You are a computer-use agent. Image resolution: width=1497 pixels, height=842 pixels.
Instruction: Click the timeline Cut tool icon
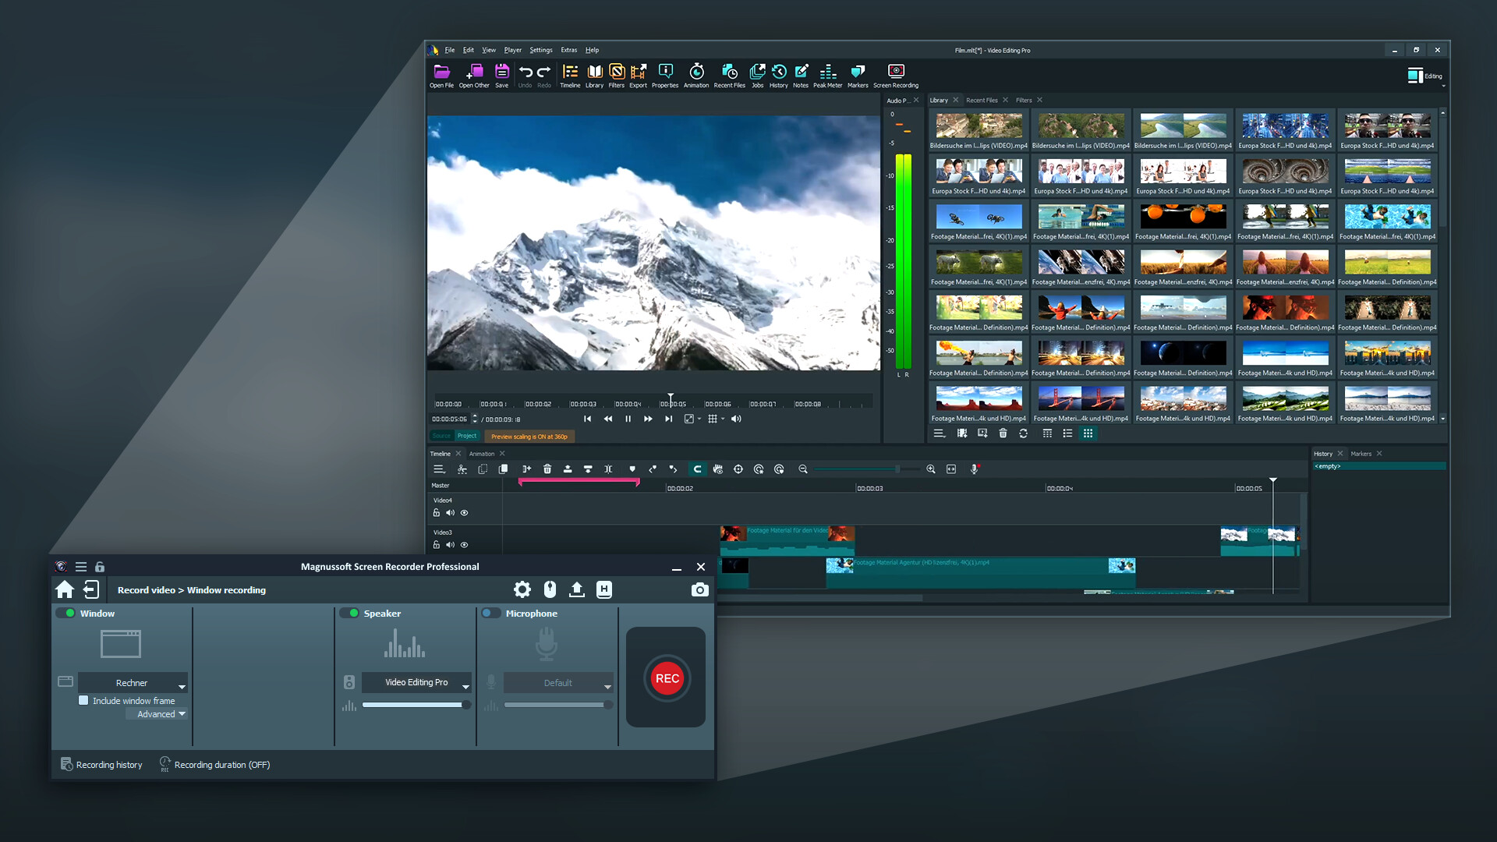tap(462, 469)
